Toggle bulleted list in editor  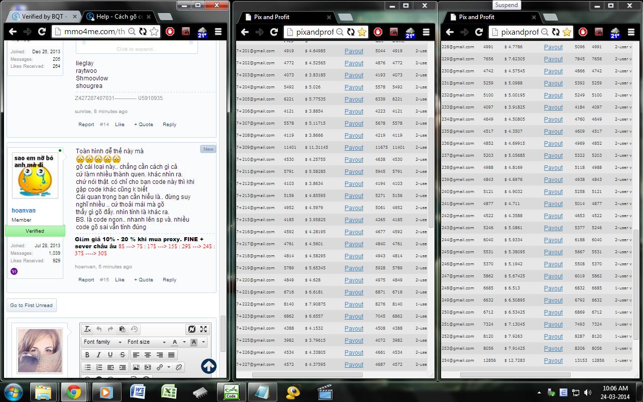click(x=87, y=367)
